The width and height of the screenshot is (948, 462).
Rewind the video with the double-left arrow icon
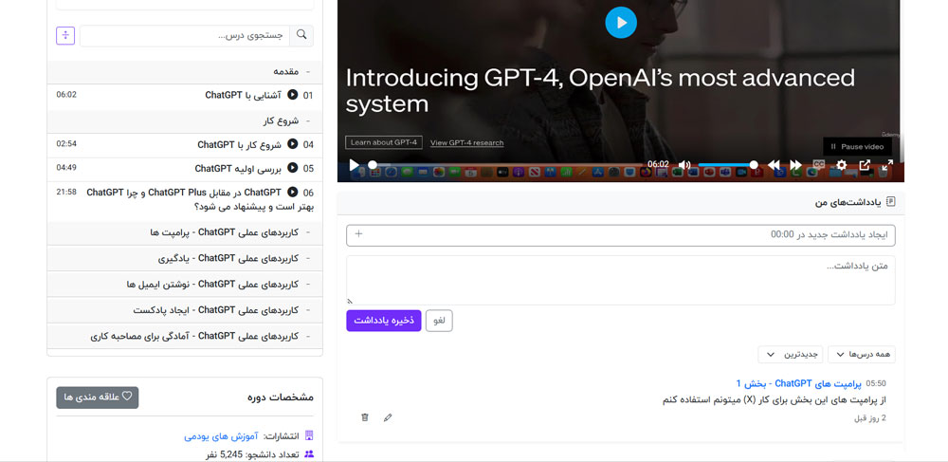pyautogui.click(x=774, y=164)
